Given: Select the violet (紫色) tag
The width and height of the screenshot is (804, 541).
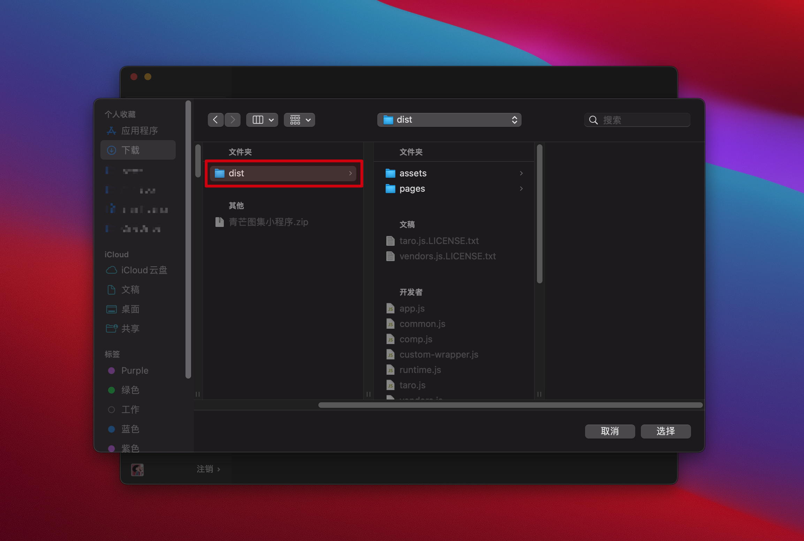Looking at the screenshot, I should point(138,448).
